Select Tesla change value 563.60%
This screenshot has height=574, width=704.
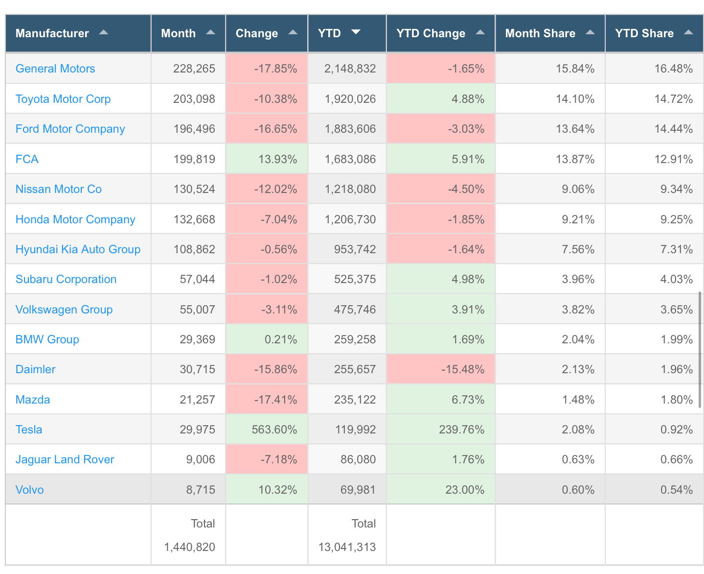click(x=274, y=430)
